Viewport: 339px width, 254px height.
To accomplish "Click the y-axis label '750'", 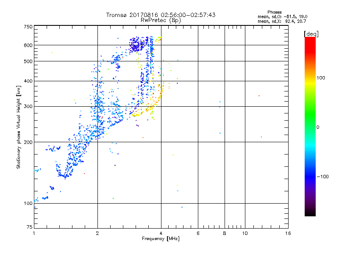I will coord(28,27).
